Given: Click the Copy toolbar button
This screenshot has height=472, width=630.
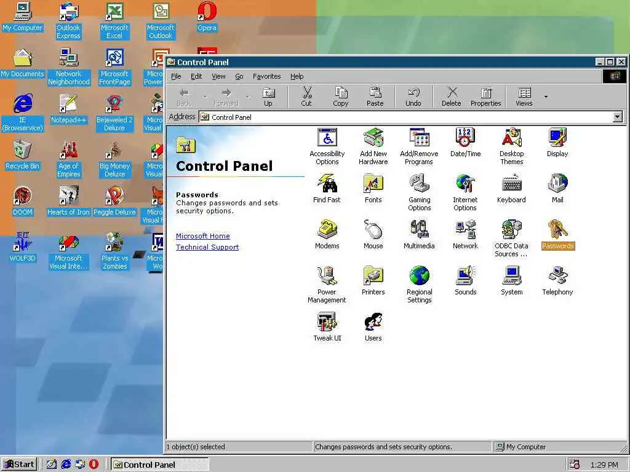Looking at the screenshot, I should tap(341, 97).
